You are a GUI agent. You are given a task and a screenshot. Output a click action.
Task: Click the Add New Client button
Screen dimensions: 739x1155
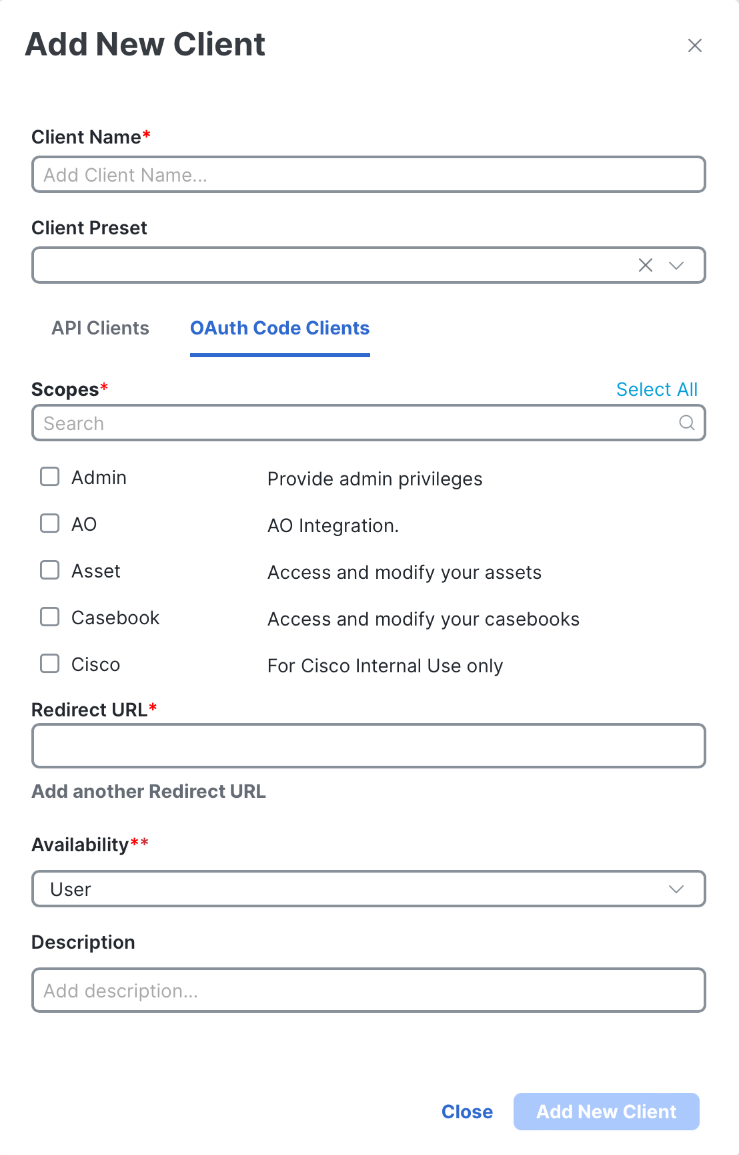tap(606, 1112)
